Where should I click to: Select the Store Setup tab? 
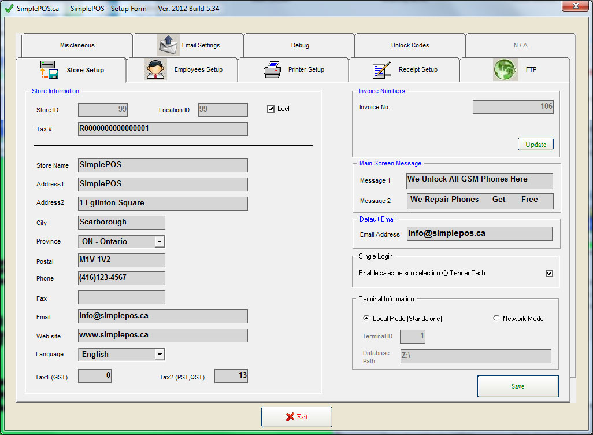click(71, 70)
